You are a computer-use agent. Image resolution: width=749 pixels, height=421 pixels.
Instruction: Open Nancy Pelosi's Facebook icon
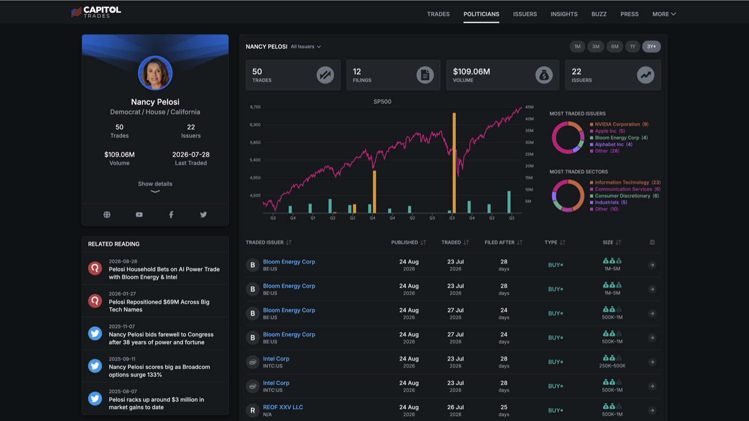[x=171, y=215]
